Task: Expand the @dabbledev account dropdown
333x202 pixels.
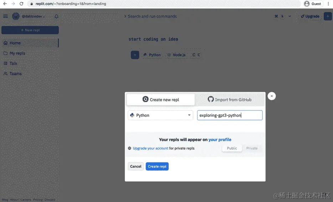Action: (34, 16)
